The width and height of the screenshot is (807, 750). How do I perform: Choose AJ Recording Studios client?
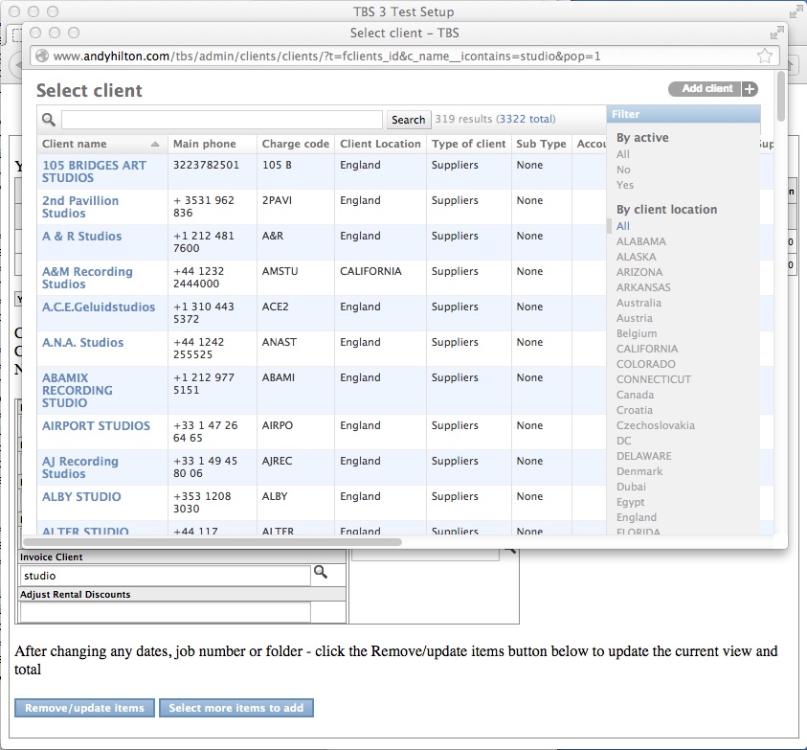click(x=80, y=467)
